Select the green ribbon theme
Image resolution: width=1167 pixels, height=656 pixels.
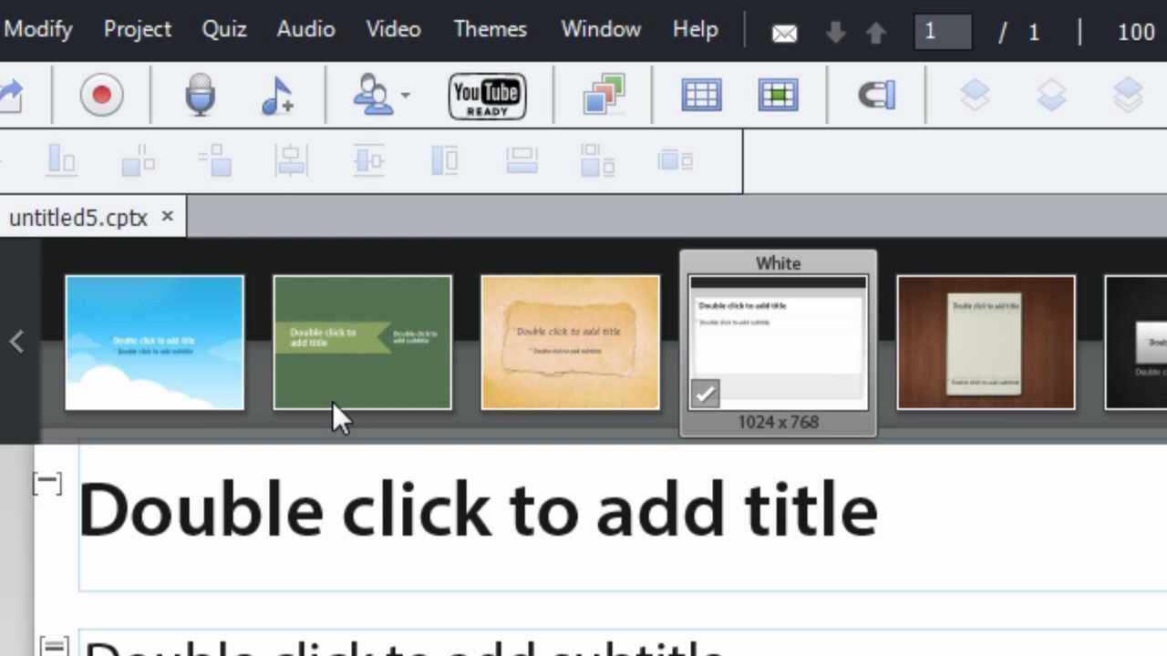[x=363, y=343]
